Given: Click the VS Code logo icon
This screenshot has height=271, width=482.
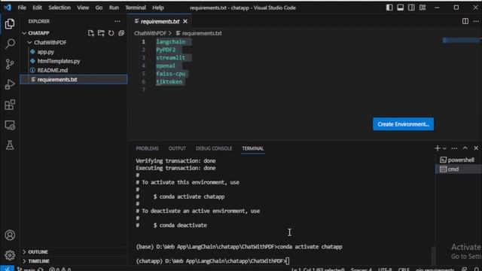Looking at the screenshot, I should point(8,7).
